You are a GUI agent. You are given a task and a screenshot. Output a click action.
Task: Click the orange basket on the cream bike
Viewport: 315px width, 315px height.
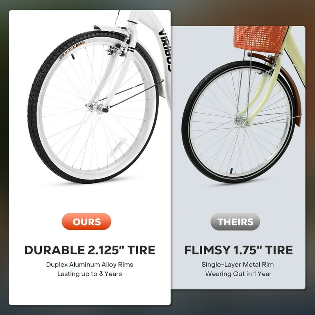[260, 39]
